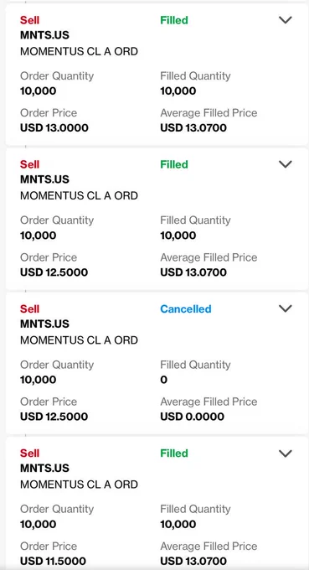
Task: Expand the Cancelled order details chevron
Action: [285, 308]
